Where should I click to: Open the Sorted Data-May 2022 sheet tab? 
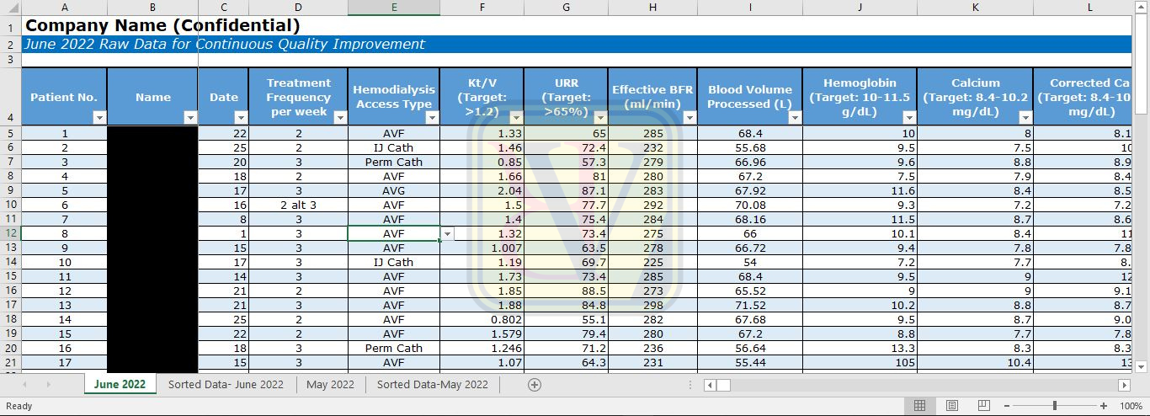[432, 384]
